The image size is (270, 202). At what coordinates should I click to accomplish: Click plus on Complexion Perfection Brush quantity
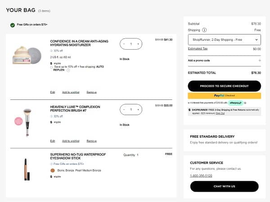138,109
